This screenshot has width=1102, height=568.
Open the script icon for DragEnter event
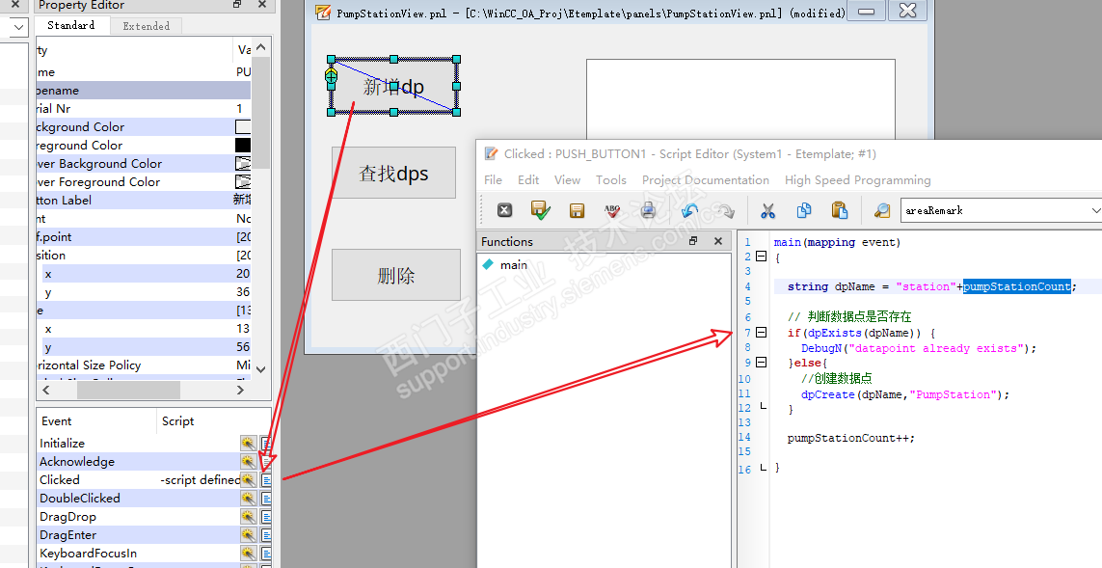pos(266,535)
